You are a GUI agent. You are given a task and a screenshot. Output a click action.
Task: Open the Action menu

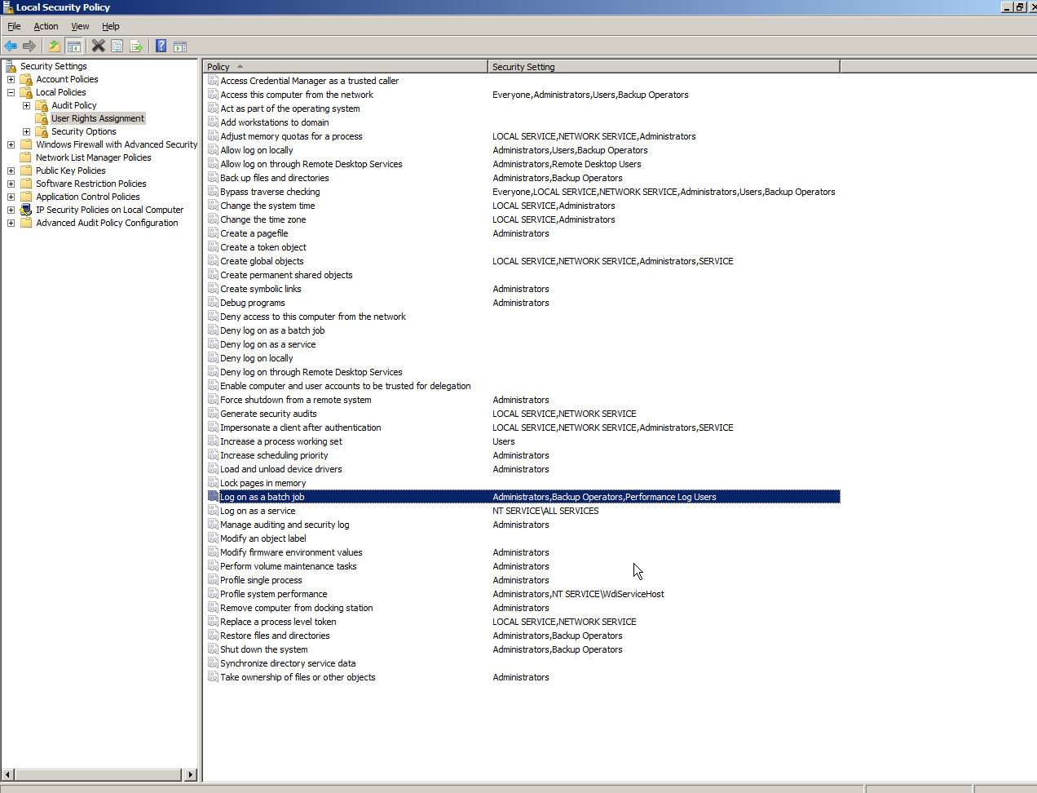coord(46,26)
